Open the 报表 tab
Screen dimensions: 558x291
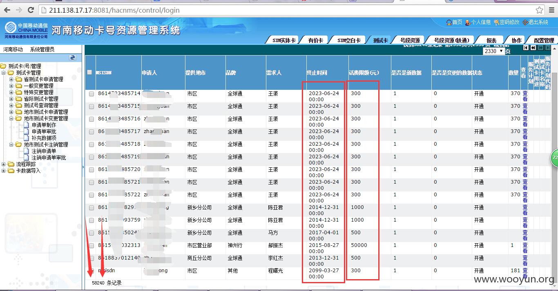click(491, 40)
